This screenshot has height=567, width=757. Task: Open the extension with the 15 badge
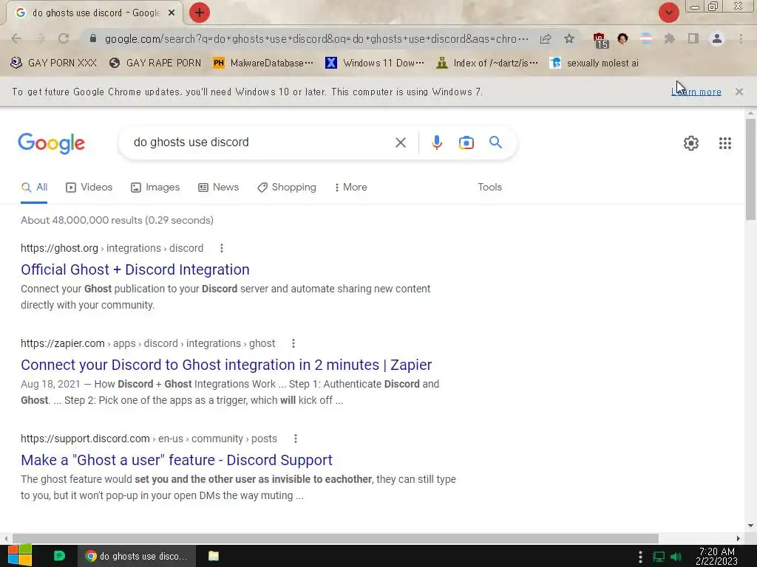point(600,40)
